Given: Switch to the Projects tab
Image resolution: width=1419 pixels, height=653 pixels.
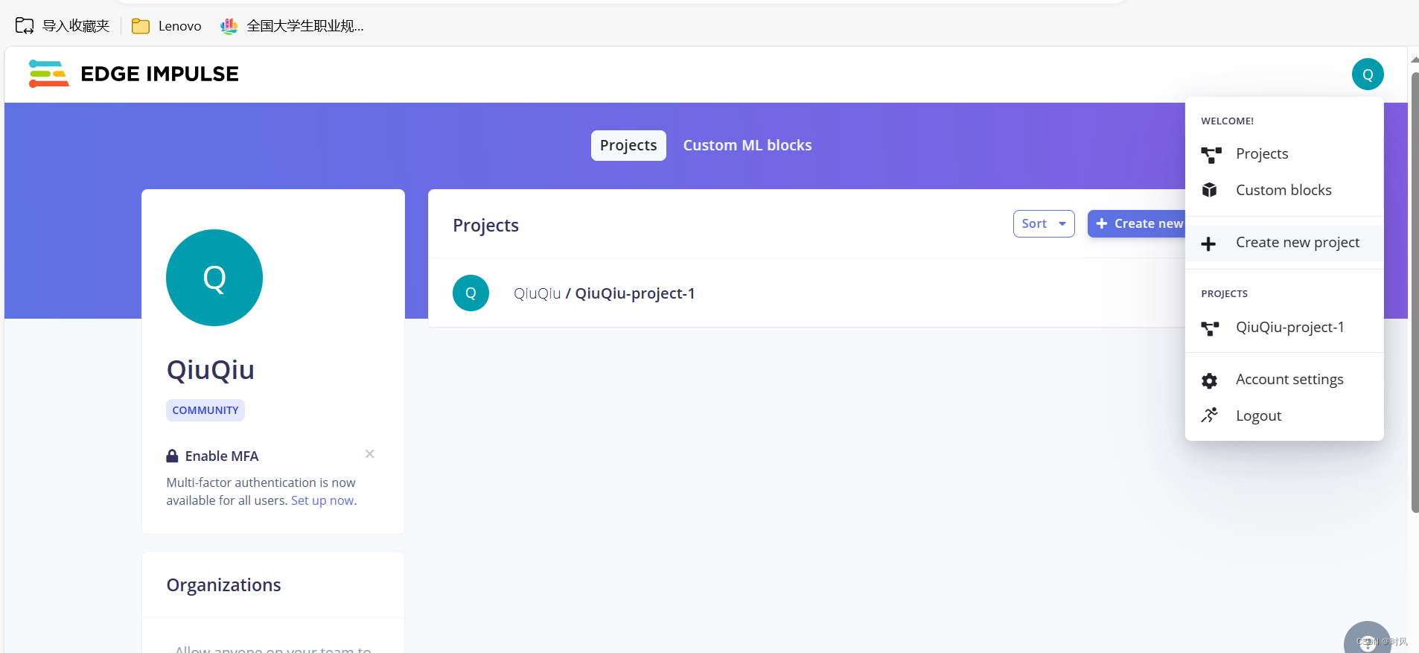Looking at the screenshot, I should [x=628, y=145].
